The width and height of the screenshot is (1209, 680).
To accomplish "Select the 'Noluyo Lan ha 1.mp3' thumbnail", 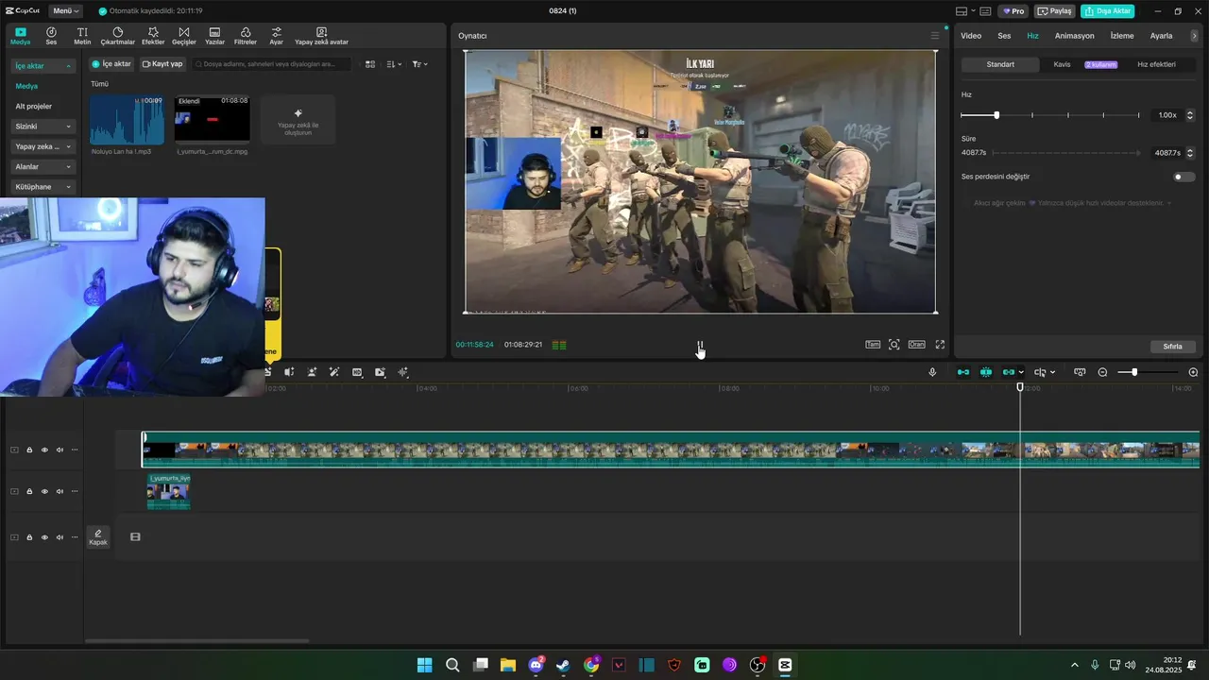I will click(x=127, y=120).
